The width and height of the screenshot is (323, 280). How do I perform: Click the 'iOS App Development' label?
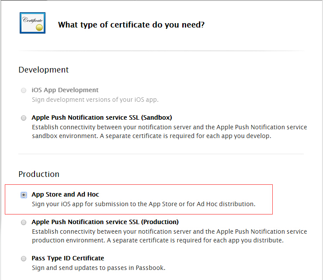[65, 90]
